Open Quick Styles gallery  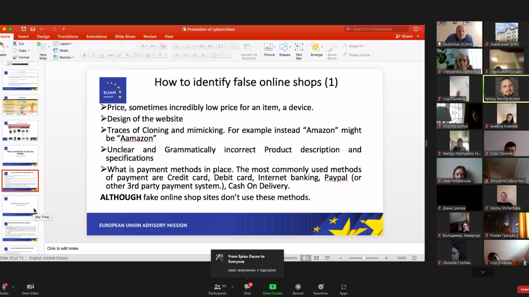(x=332, y=51)
